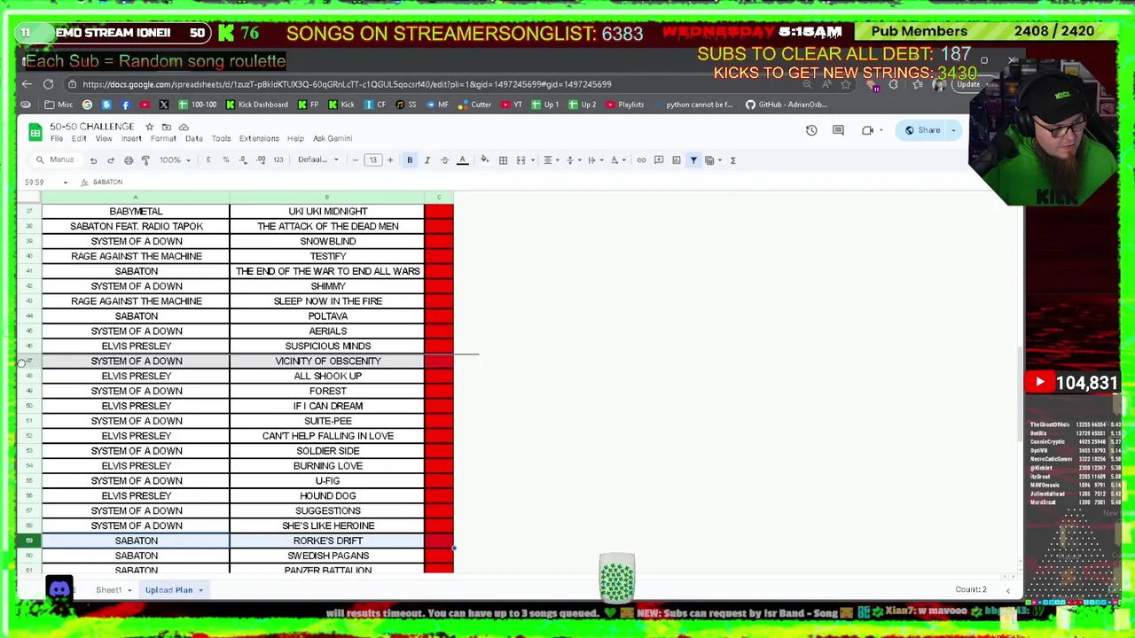Open the File menu
The image size is (1135, 638).
pos(57,138)
